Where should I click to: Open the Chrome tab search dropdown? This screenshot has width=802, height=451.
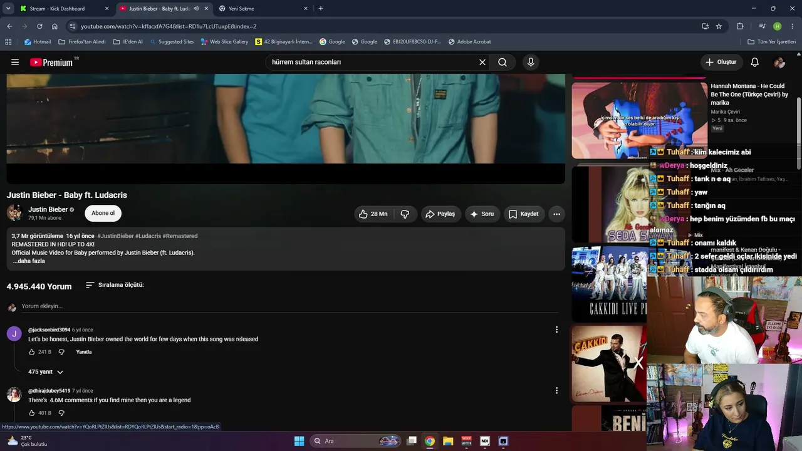[8, 9]
